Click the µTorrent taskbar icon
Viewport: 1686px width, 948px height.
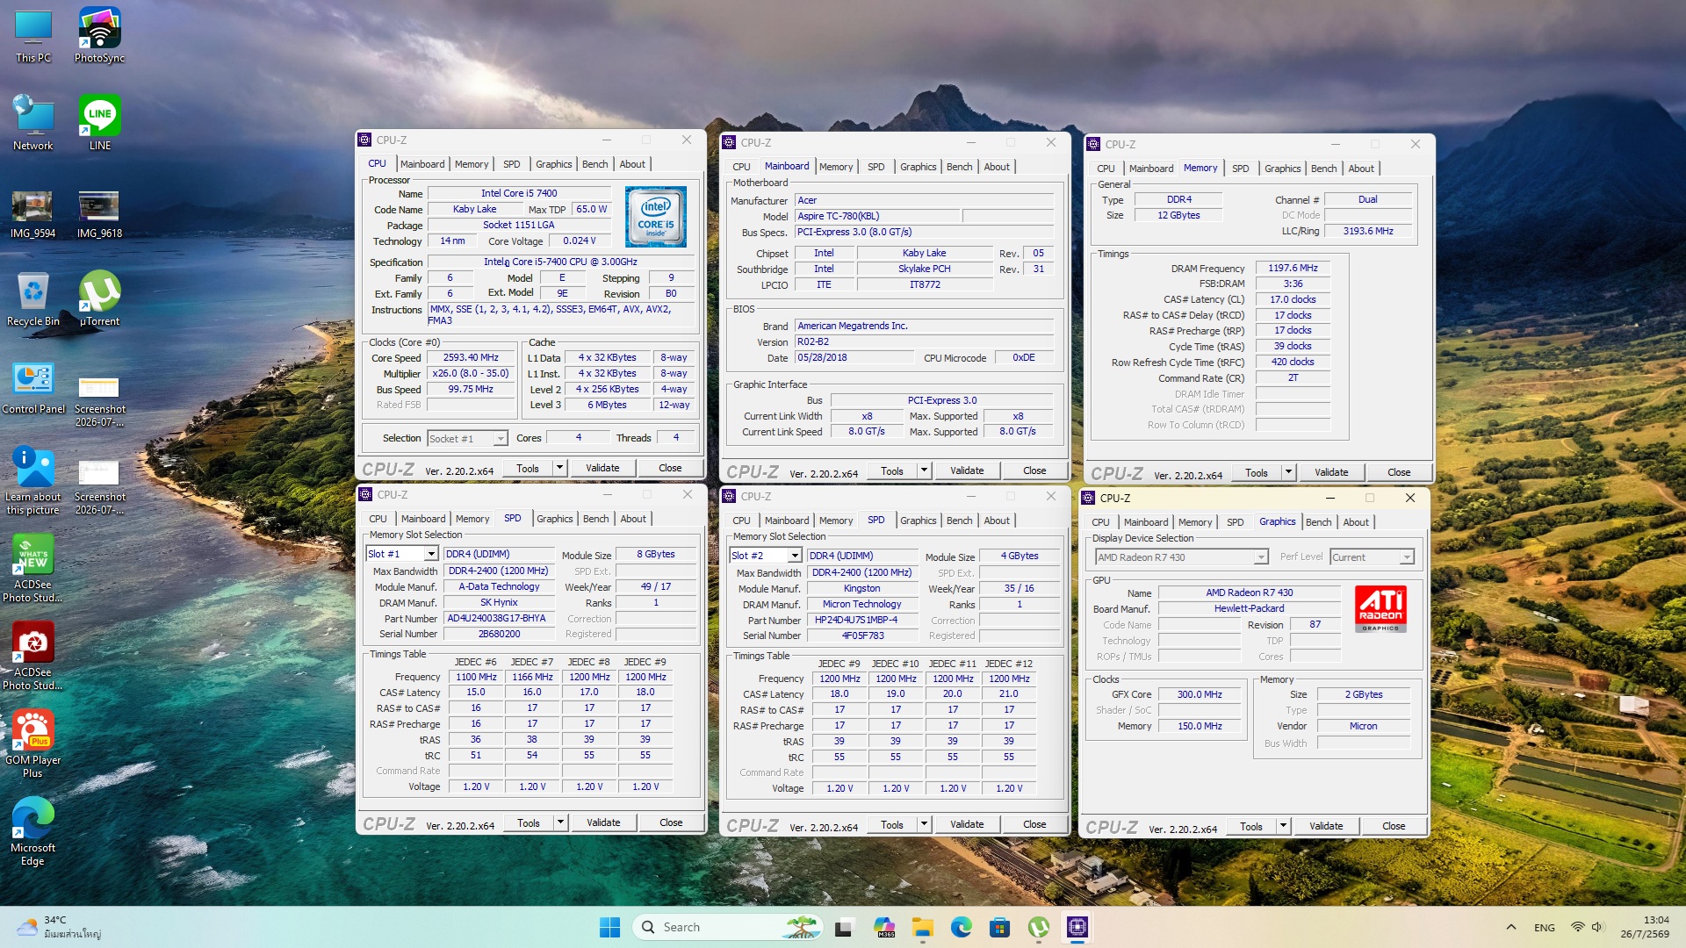coord(1039,927)
